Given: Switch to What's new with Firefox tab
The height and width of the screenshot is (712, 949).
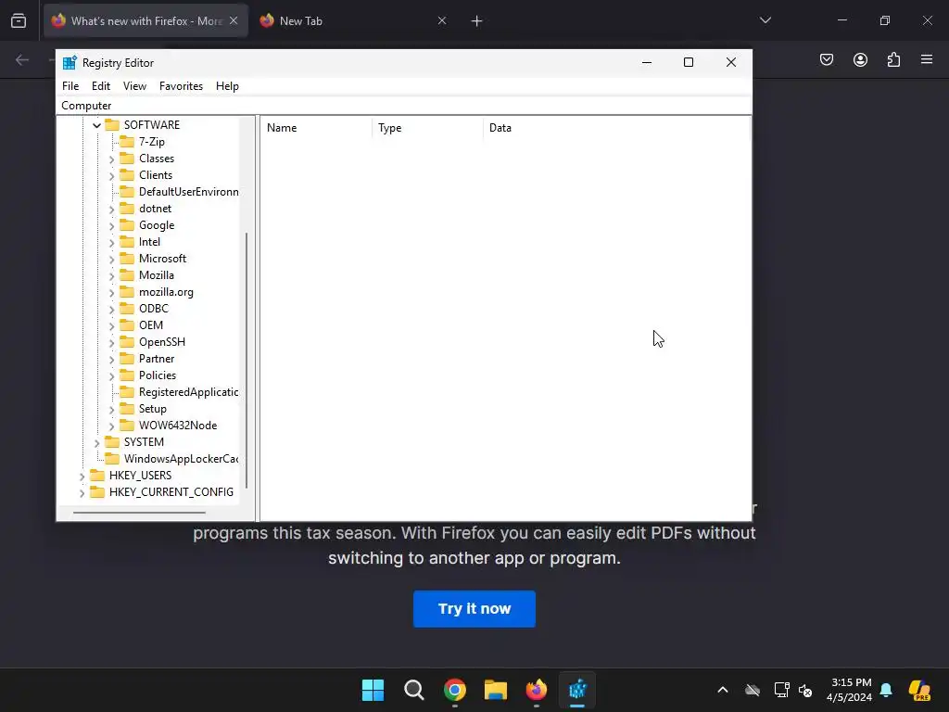Looking at the screenshot, I should (146, 21).
